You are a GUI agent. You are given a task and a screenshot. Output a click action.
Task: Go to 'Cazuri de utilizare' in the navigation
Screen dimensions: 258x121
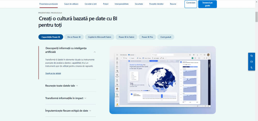[x=71, y=4]
